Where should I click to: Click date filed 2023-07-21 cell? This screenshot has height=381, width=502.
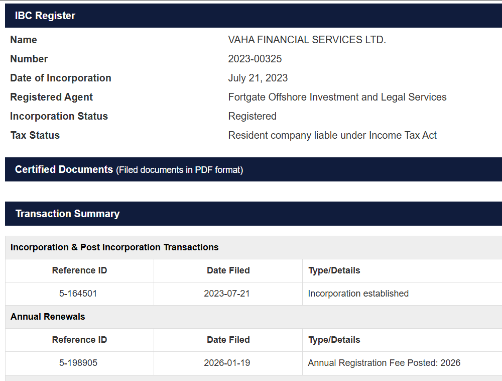228,294
